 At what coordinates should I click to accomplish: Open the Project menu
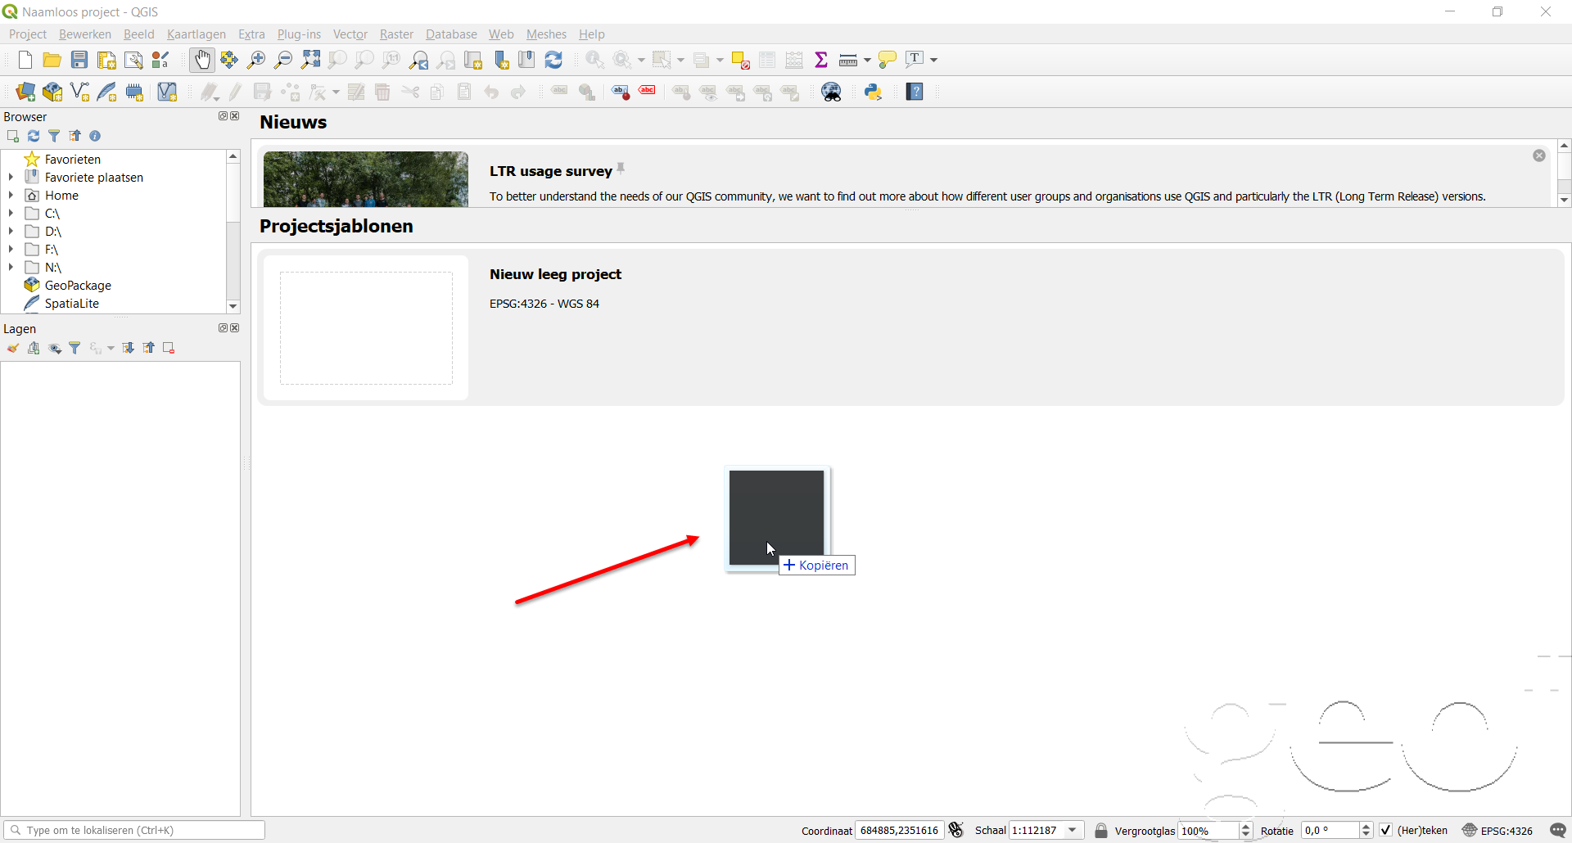pyautogui.click(x=28, y=34)
